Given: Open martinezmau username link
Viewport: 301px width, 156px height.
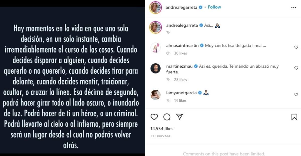Looking at the screenshot, I should coord(179,67).
